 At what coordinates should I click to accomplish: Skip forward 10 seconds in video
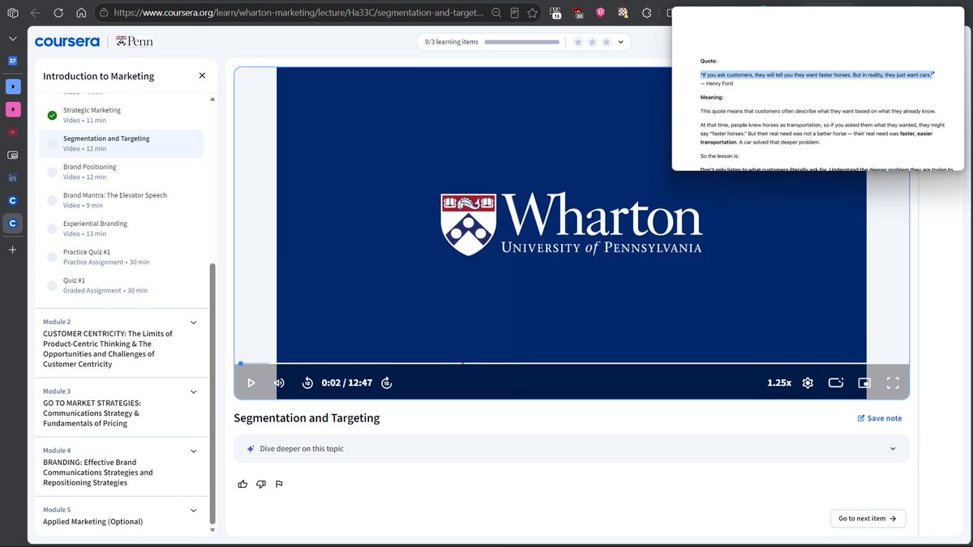[386, 382]
